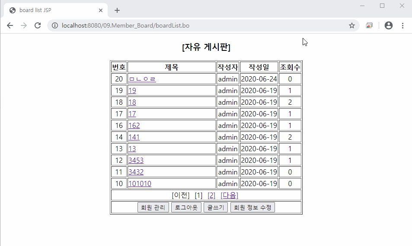Click the [자유 게시판] heading

pyautogui.click(x=206, y=47)
